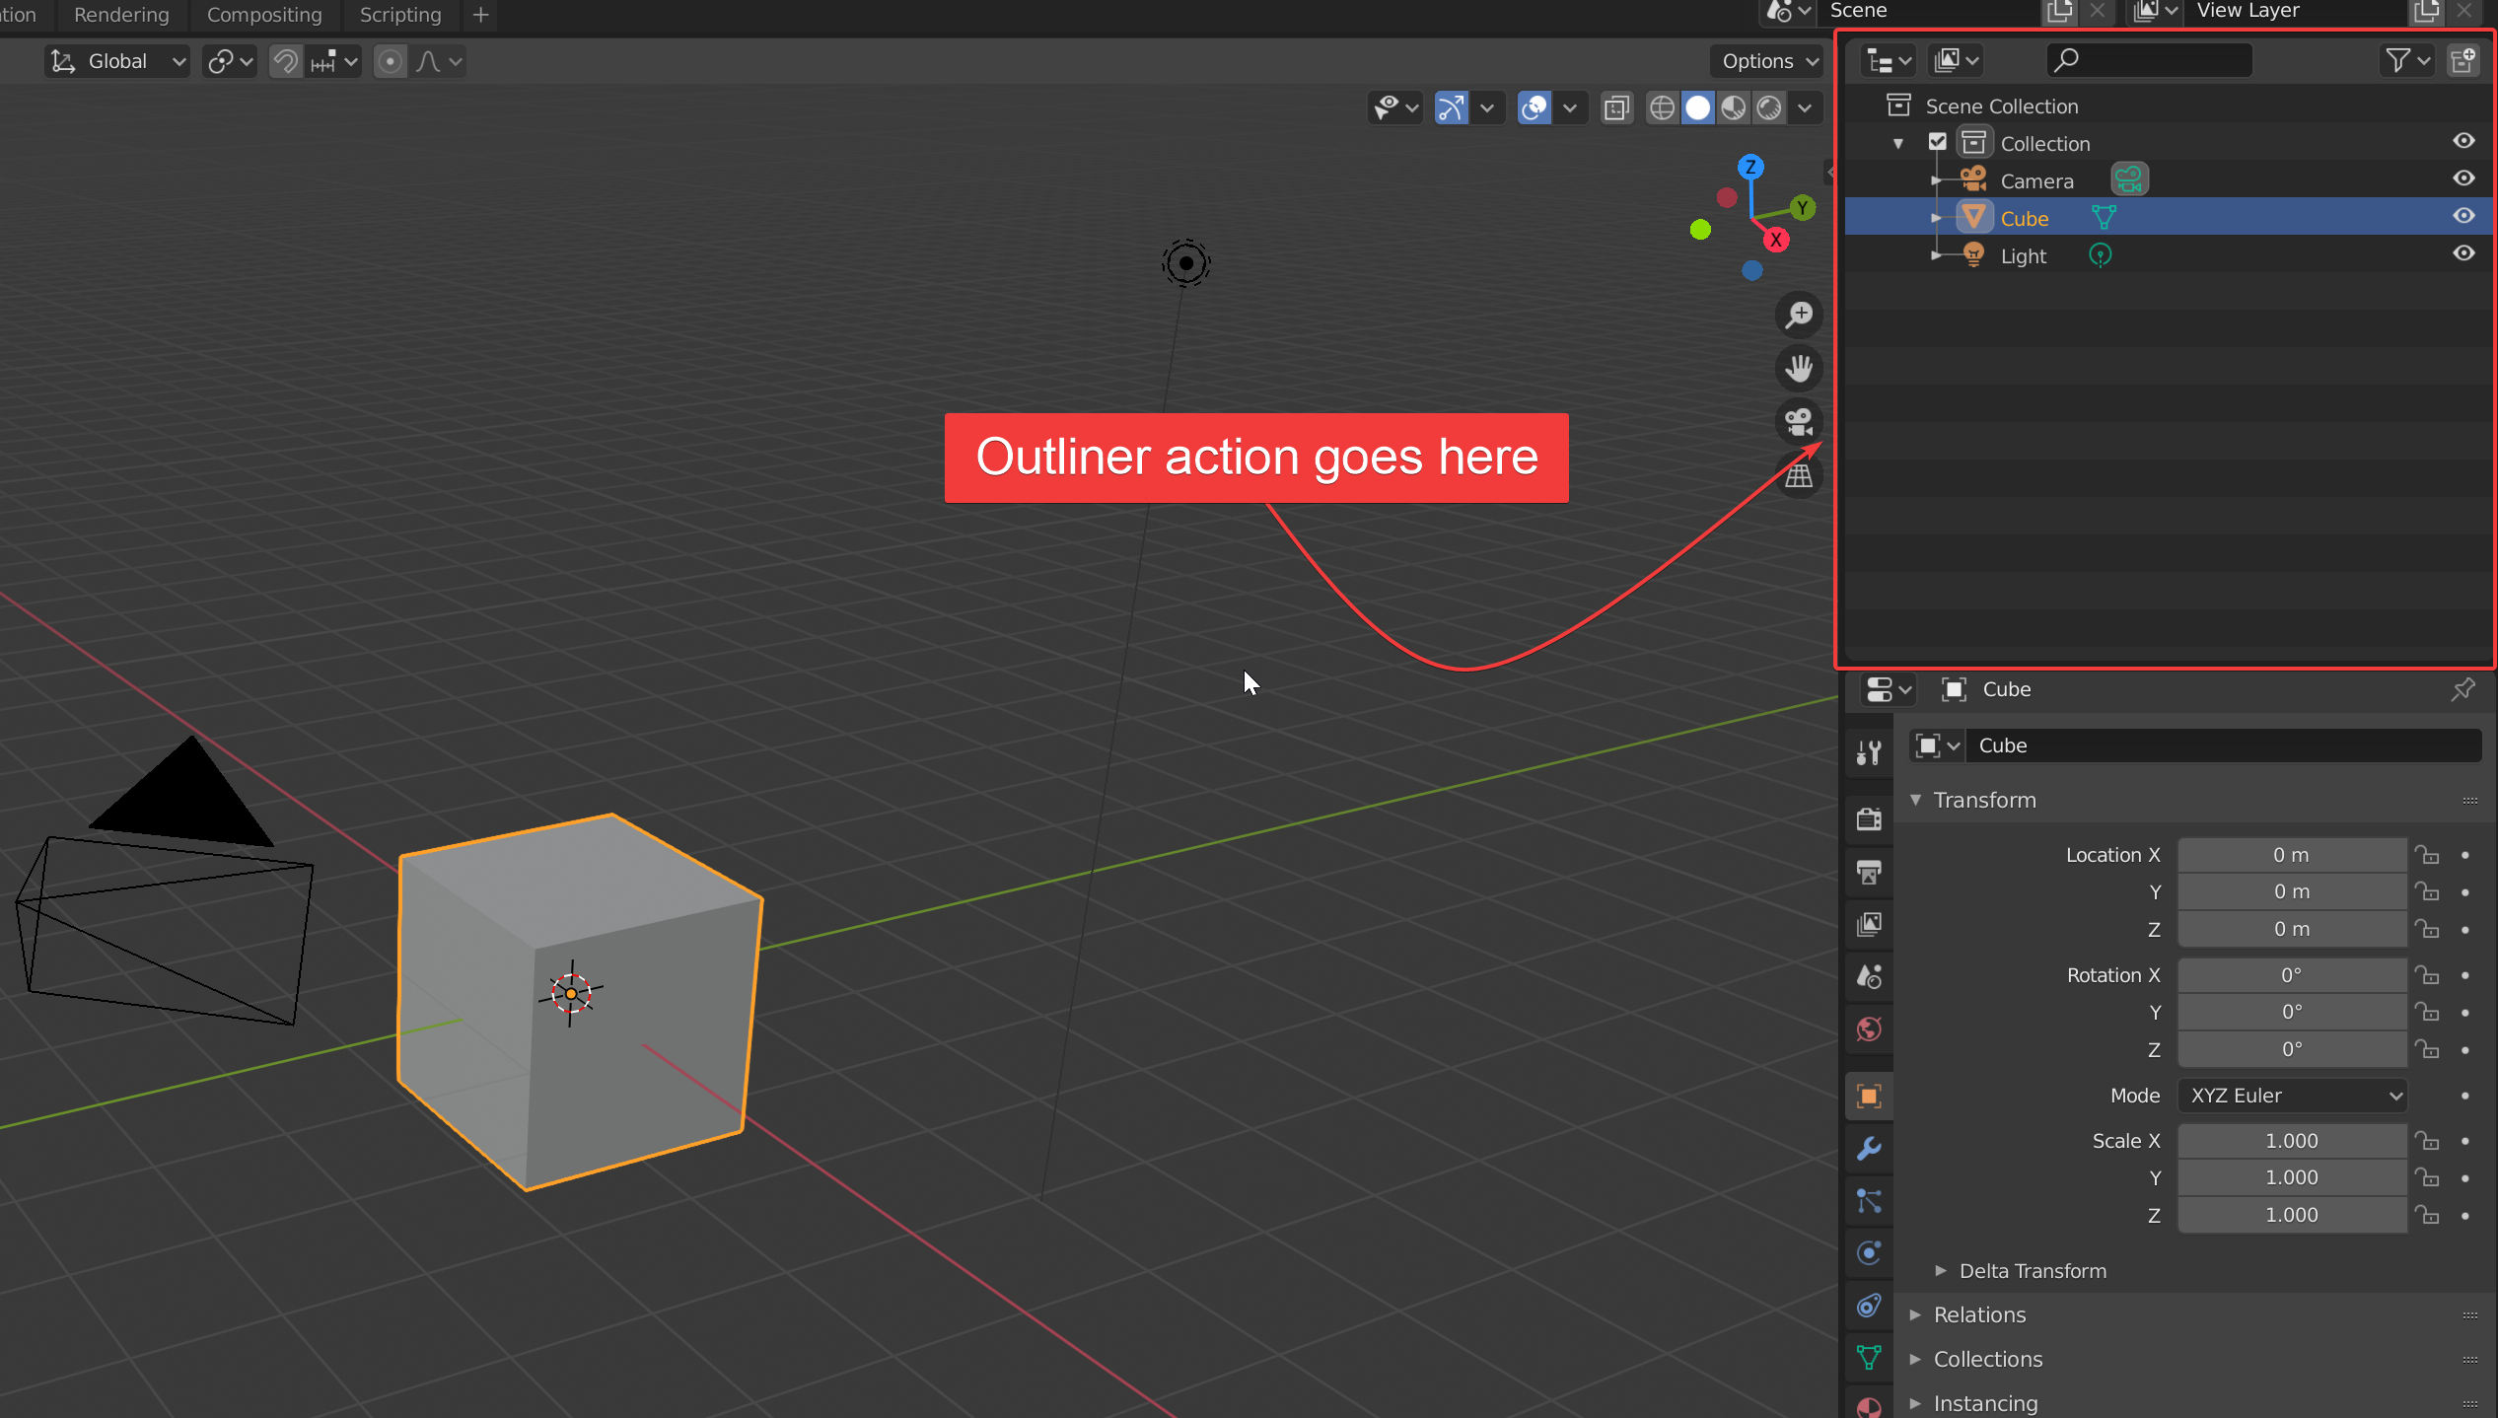2498x1418 pixels.
Task: Click the Rotation Z value field
Action: [x=2292, y=1049]
